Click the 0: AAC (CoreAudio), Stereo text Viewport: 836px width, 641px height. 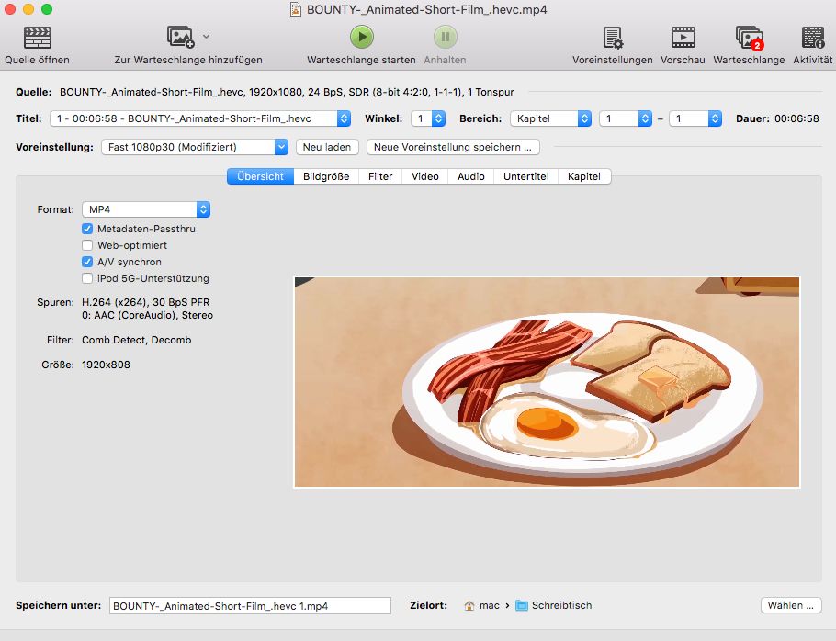point(147,315)
